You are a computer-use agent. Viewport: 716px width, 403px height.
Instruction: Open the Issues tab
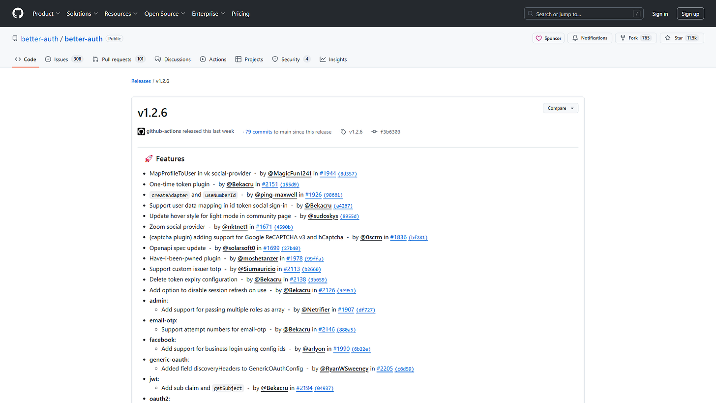point(64,59)
